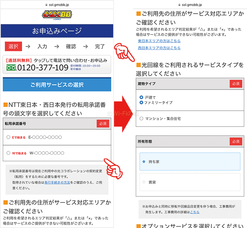Click the 'E-○○○○-○○○○' format example
This screenshot has height=228, width=247.
45,137
